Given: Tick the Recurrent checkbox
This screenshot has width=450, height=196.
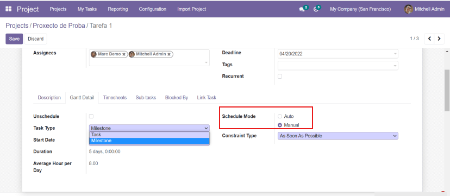Looking at the screenshot, I should click(x=280, y=77).
